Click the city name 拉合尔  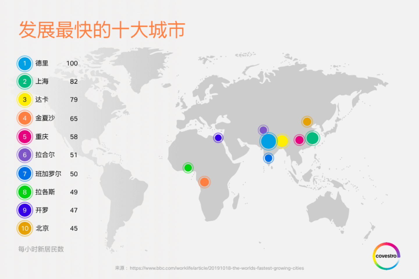coord(45,155)
